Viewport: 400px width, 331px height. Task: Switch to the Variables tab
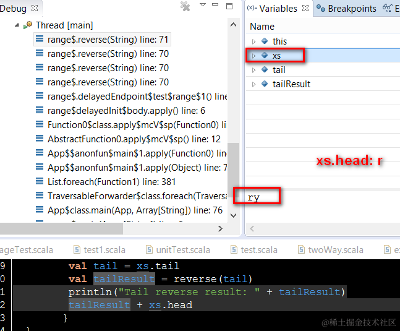(x=278, y=9)
